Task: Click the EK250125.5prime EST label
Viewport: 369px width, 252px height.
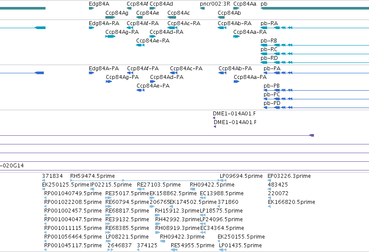Action: (65, 185)
